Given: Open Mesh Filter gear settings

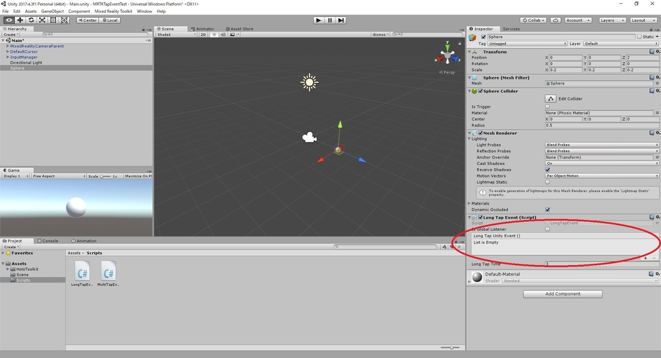Looking at the screenshot, I should [x=658, y=77].
